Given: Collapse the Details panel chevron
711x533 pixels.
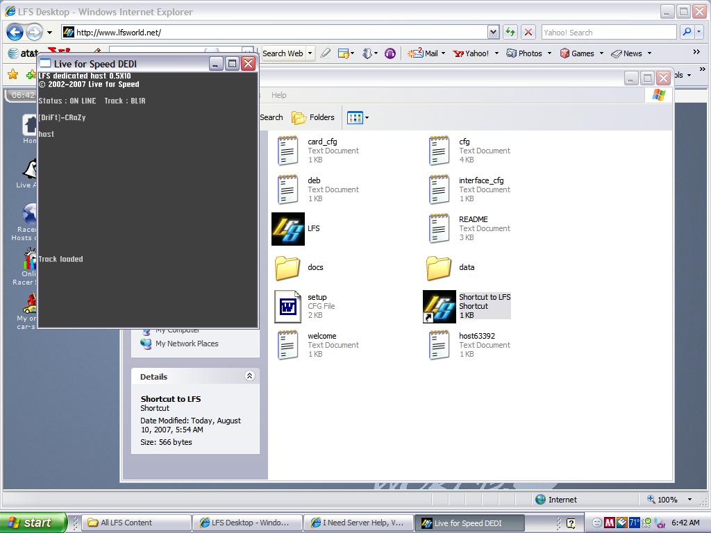Looking at the screenshot, I should click(x=249, y=375).
